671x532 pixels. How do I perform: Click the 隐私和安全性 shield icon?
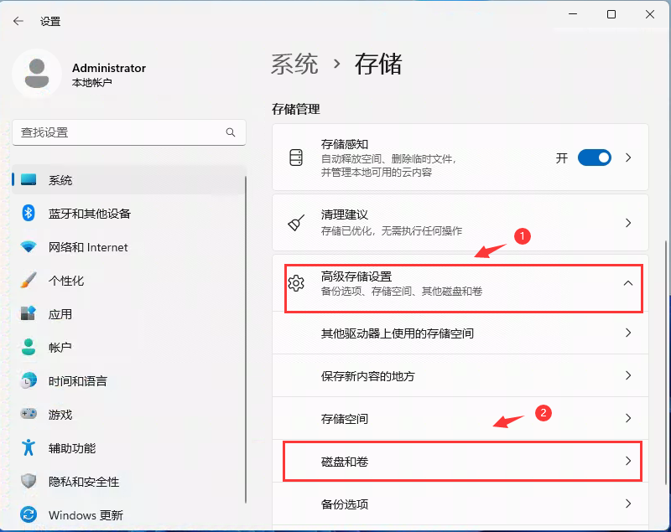[x=29, y=482]
